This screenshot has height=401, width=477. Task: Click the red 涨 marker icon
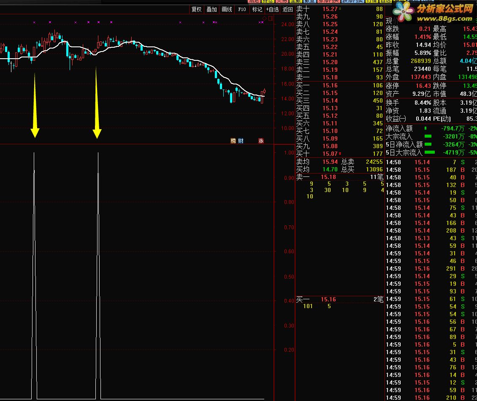pos(261,141)
